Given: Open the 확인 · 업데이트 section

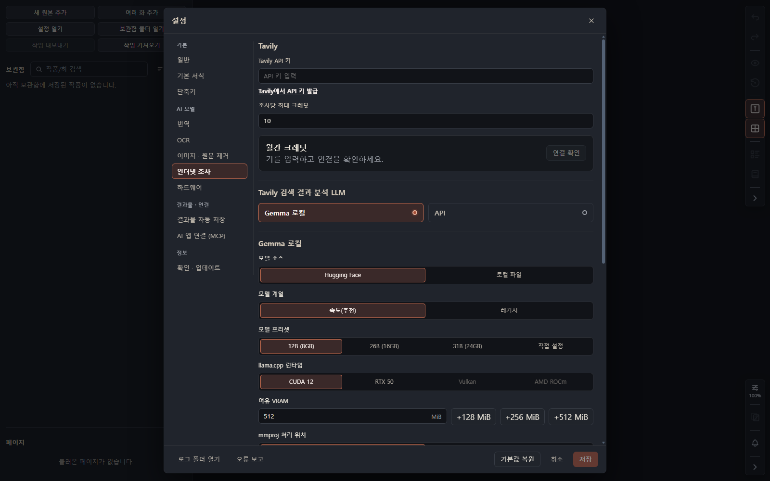Looking at the screenshot, I should [x=209, y=268].
